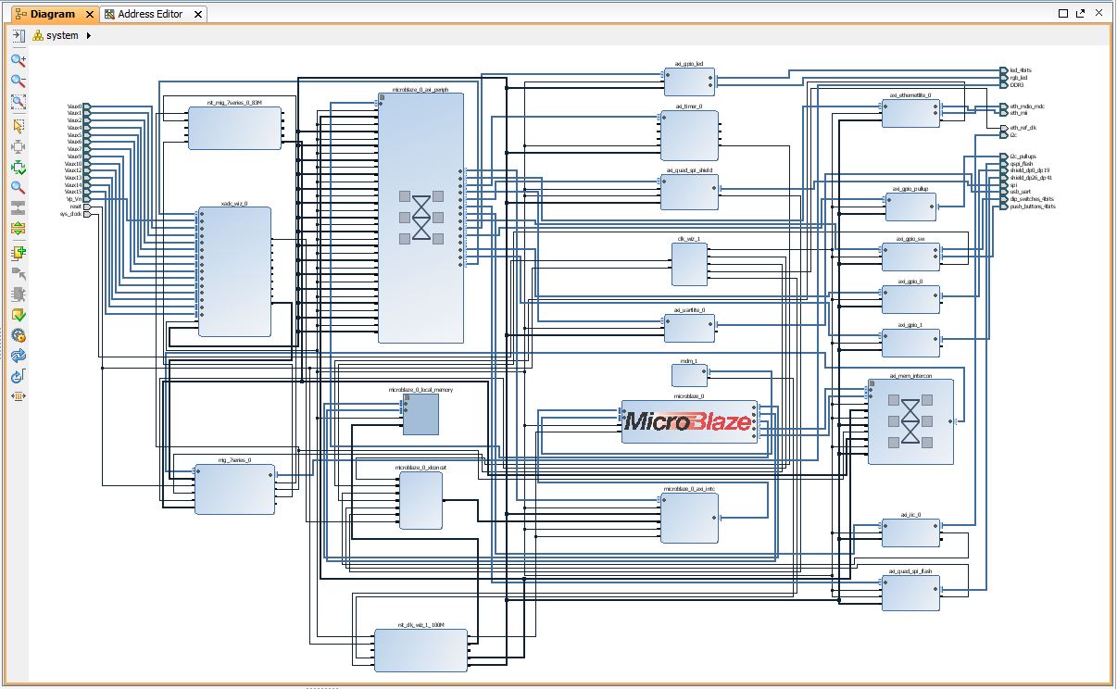
Task: Select the axi_quad_spi_flash block
Action: point(910,593)
